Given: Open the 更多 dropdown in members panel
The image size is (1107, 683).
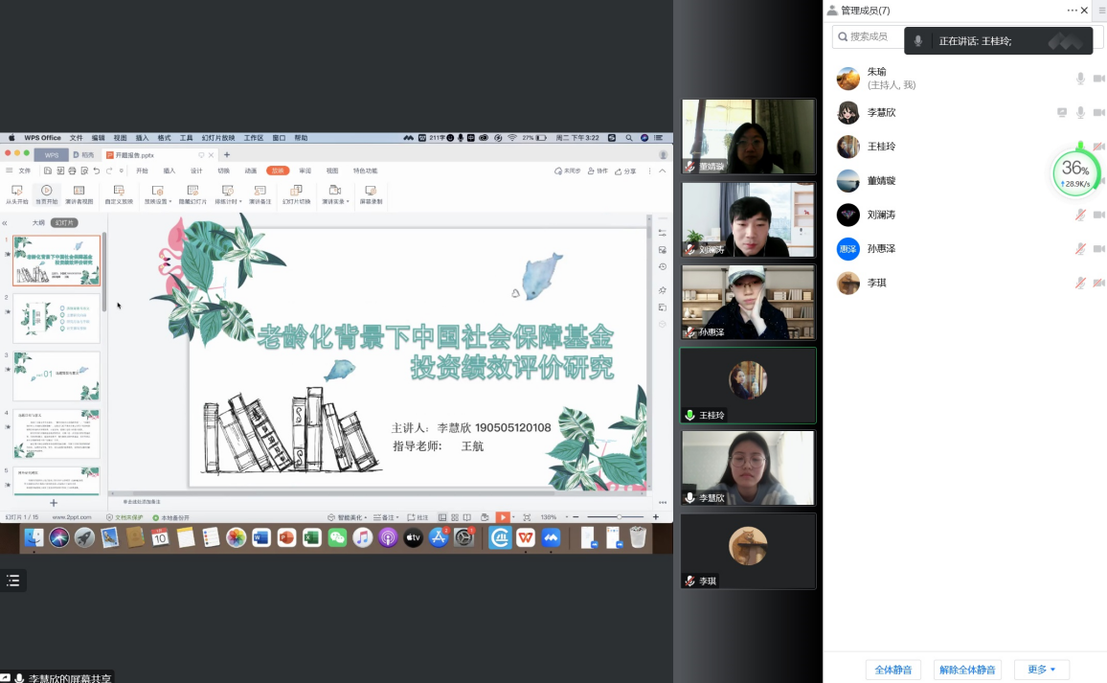Looking at the screenshot, I should click(1042, 670).
